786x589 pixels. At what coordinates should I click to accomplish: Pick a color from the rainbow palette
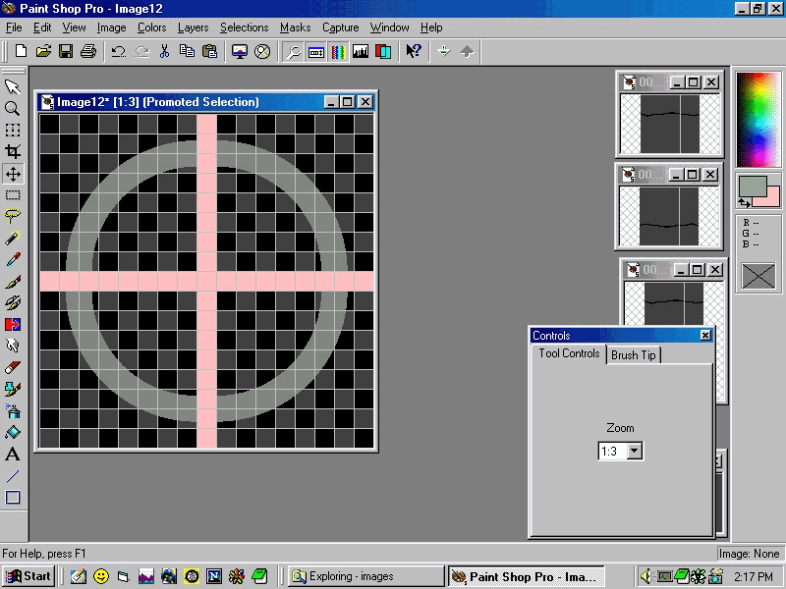click(x=758, y=119)
